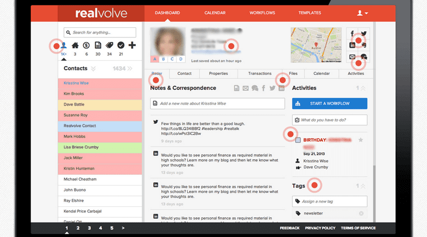Open the Transactions dollar icon

[86, 45]
